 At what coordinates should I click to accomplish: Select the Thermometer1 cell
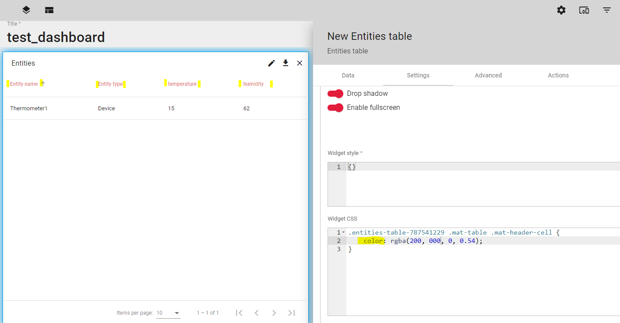(29, 109)
